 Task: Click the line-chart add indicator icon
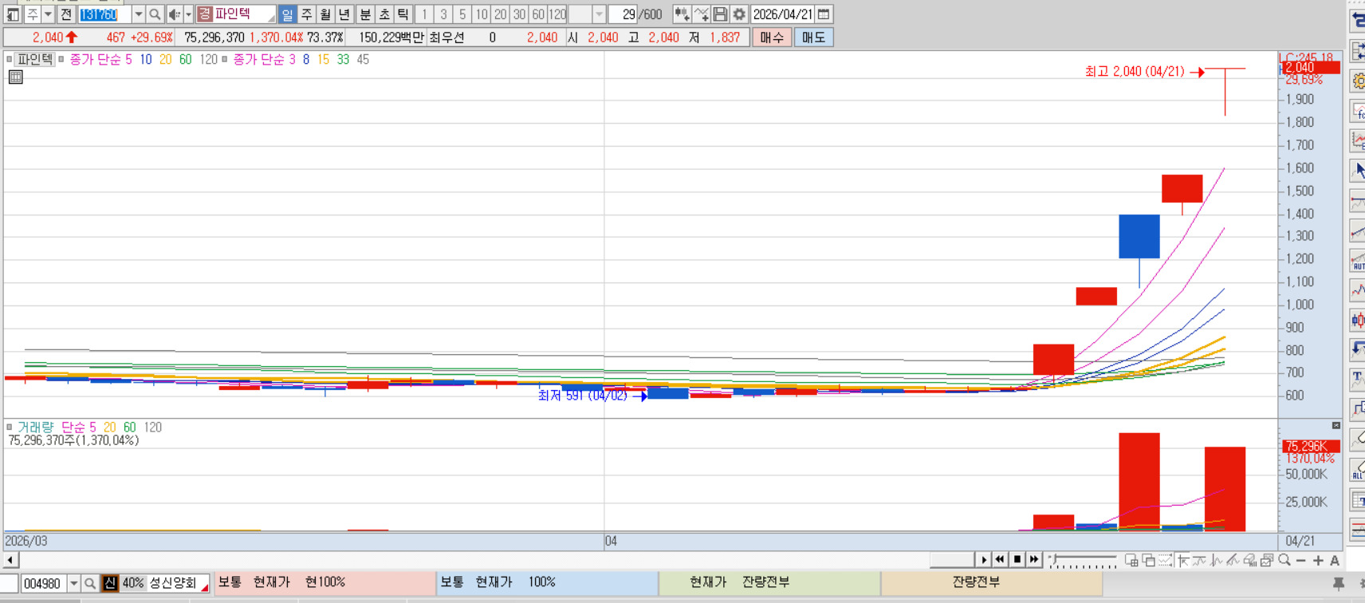click(x=701, y=14)
